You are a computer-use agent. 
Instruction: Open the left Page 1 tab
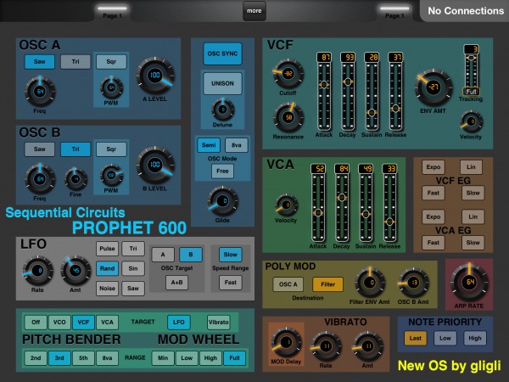tap(112, 13)
